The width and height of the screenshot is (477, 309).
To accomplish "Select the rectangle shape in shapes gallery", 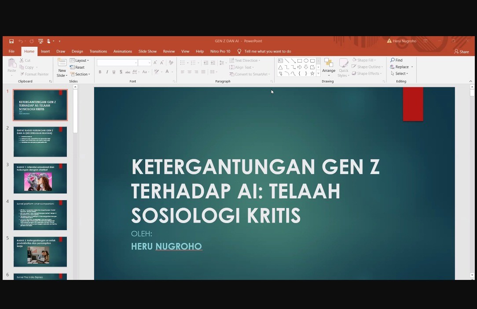I will click(x=299, y=61).
